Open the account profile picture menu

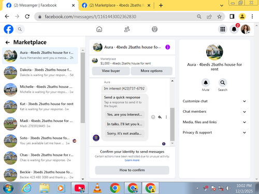pos(246,29)
